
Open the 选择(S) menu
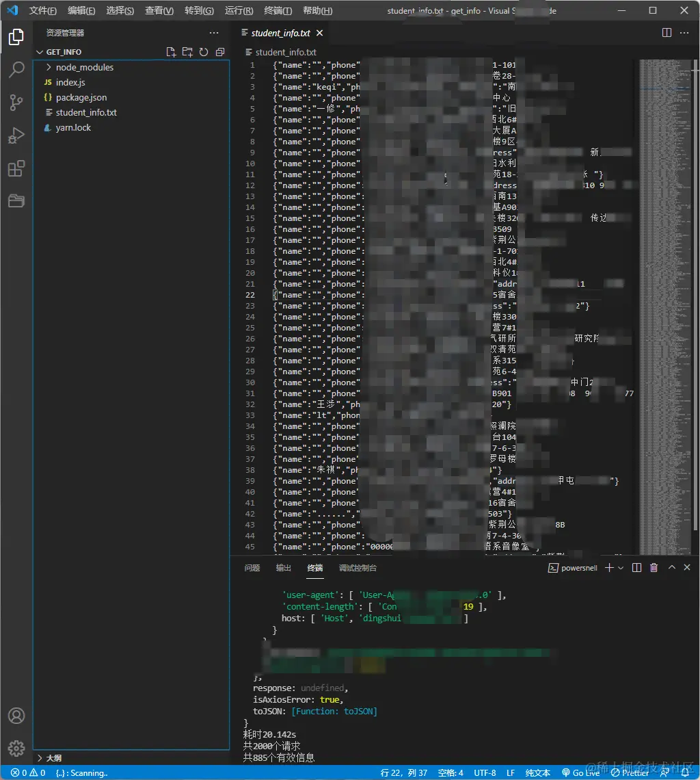(x=120, y=10)
